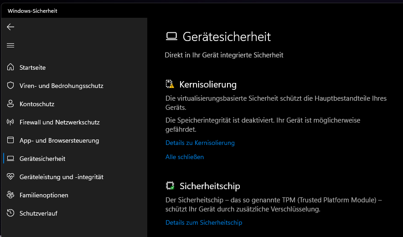Click the Firewall antenna icon
Viewport: 403px width, 237px height.
click(10, 122)
